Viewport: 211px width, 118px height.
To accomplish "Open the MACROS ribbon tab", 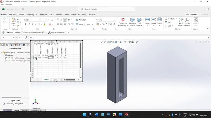I will 13,14.
